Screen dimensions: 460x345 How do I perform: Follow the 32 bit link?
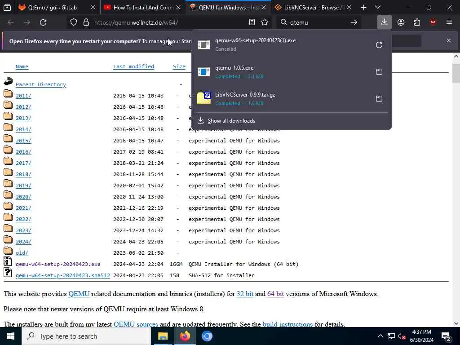245,294
